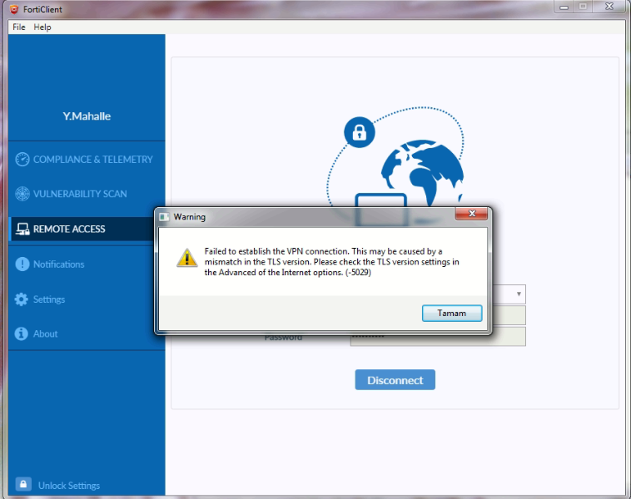Click the Compliance & Telemetry gauge icon

point(22,159)
